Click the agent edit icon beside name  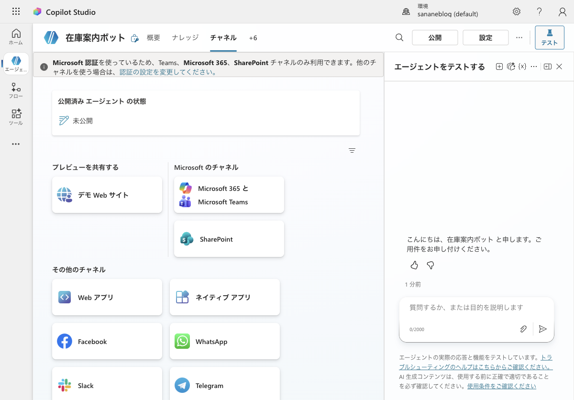(x=135, y=38)
